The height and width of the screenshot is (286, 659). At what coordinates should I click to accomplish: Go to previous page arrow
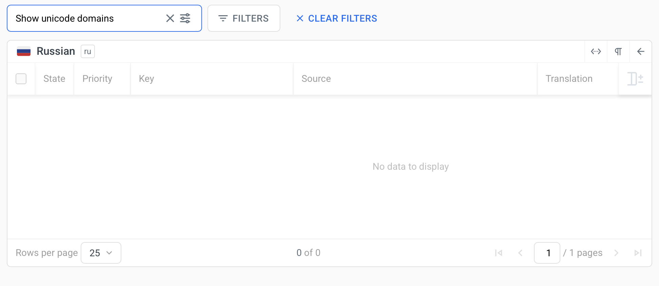[x=520, y=253]
